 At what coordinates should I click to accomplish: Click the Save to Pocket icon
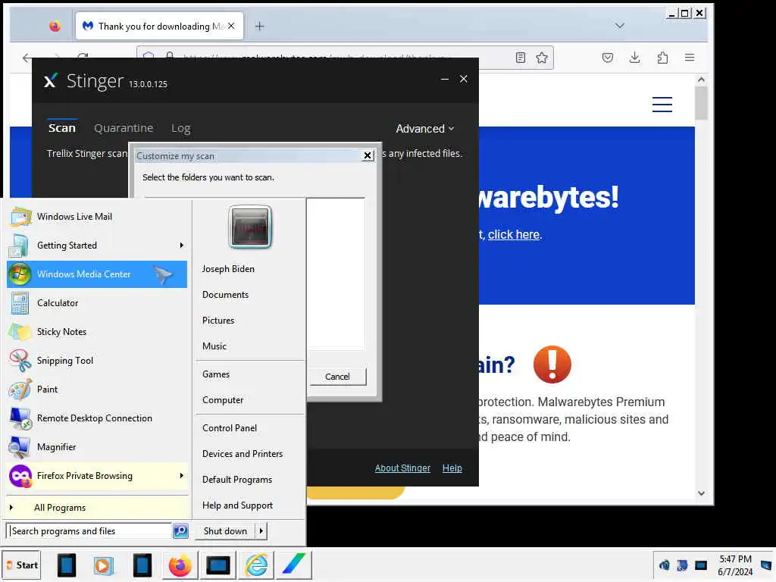(x=608, y=58)
